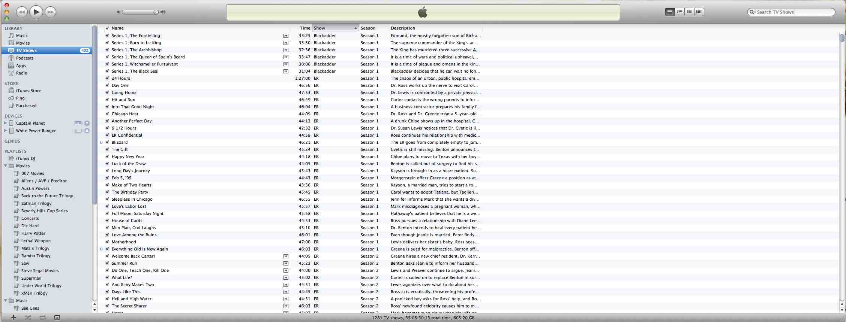This screenshot has width=846, height=322.
Task: Eject the Captain Planet device
Action: click(87, 123)
